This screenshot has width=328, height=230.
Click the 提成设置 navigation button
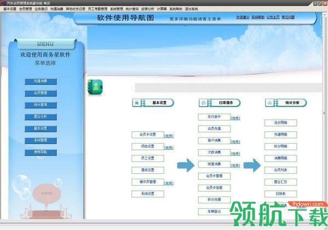[x=148, y=170]
